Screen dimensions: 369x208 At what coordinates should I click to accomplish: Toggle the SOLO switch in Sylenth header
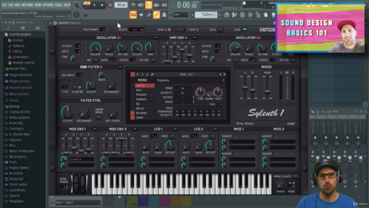click(x=220, y=29)
